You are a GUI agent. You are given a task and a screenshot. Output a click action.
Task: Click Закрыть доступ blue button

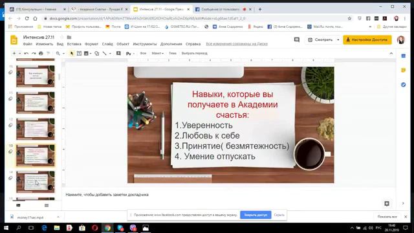[x=256, y=215]
